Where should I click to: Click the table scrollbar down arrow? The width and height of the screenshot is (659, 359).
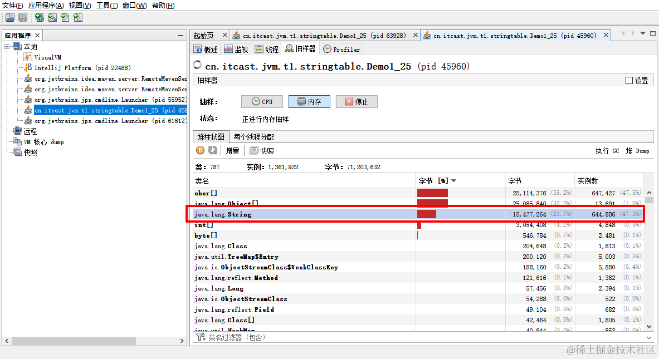click(650, 326)
